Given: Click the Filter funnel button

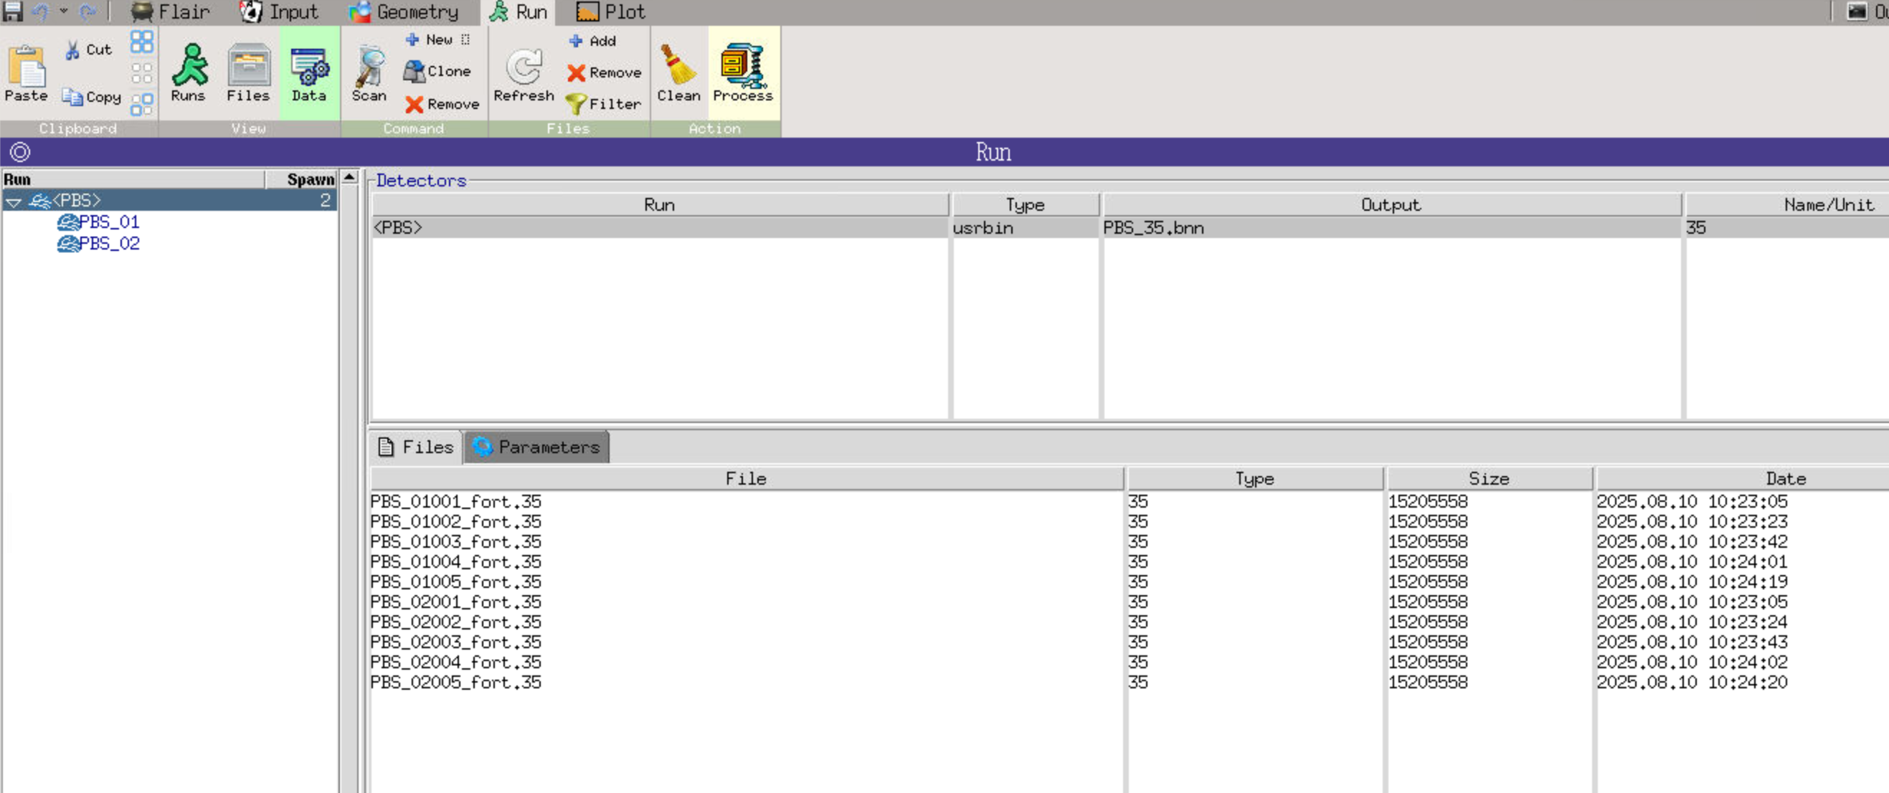Looking at the screenshot, I should (605, 104).
